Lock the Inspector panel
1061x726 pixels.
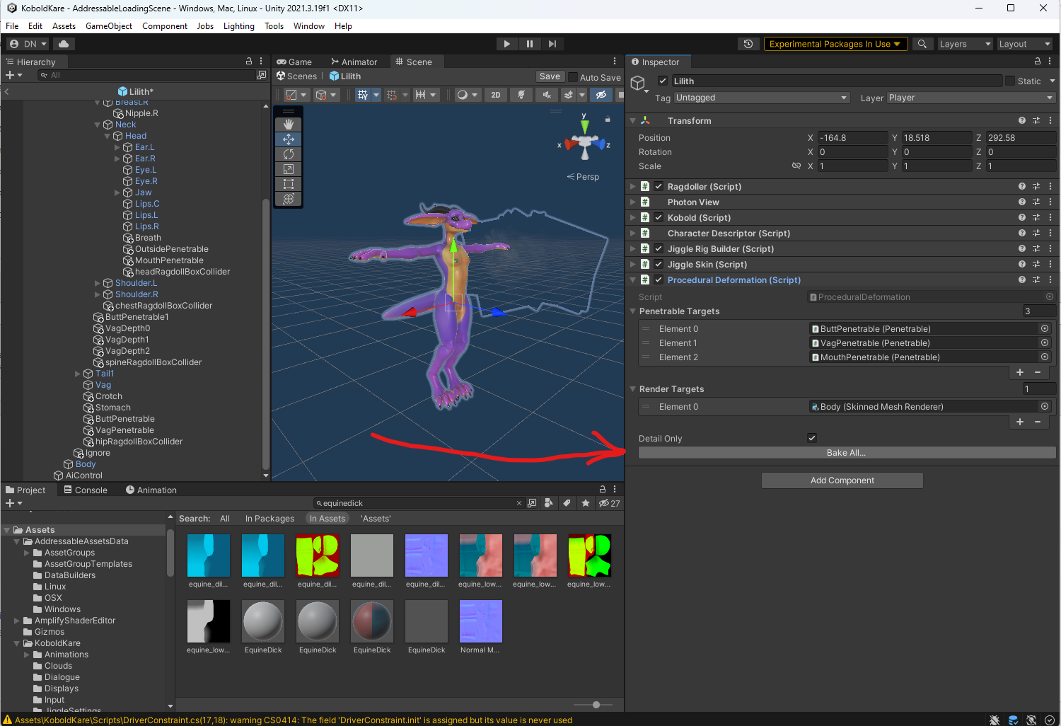tap(1038, 62)
